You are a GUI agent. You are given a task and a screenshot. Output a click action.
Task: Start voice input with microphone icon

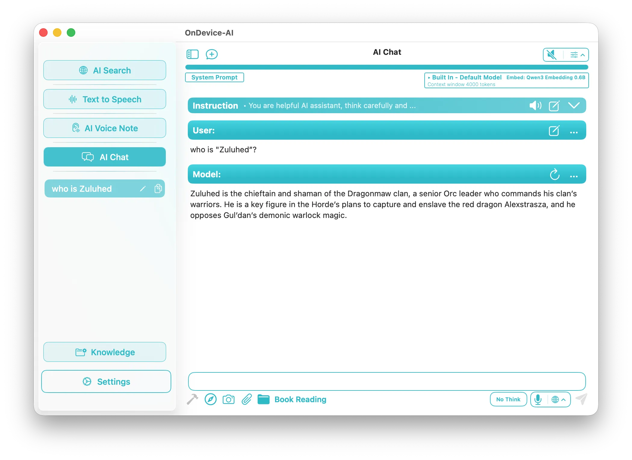(x=538, y=399)
